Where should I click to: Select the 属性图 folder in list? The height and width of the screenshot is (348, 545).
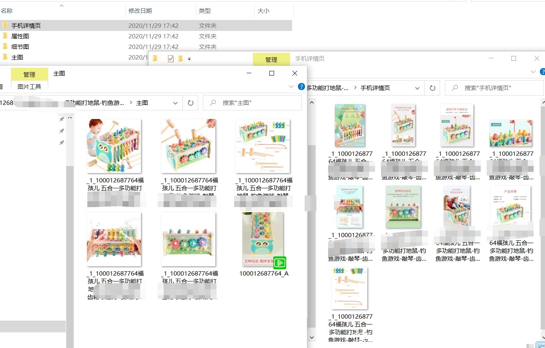pos(20,36)
